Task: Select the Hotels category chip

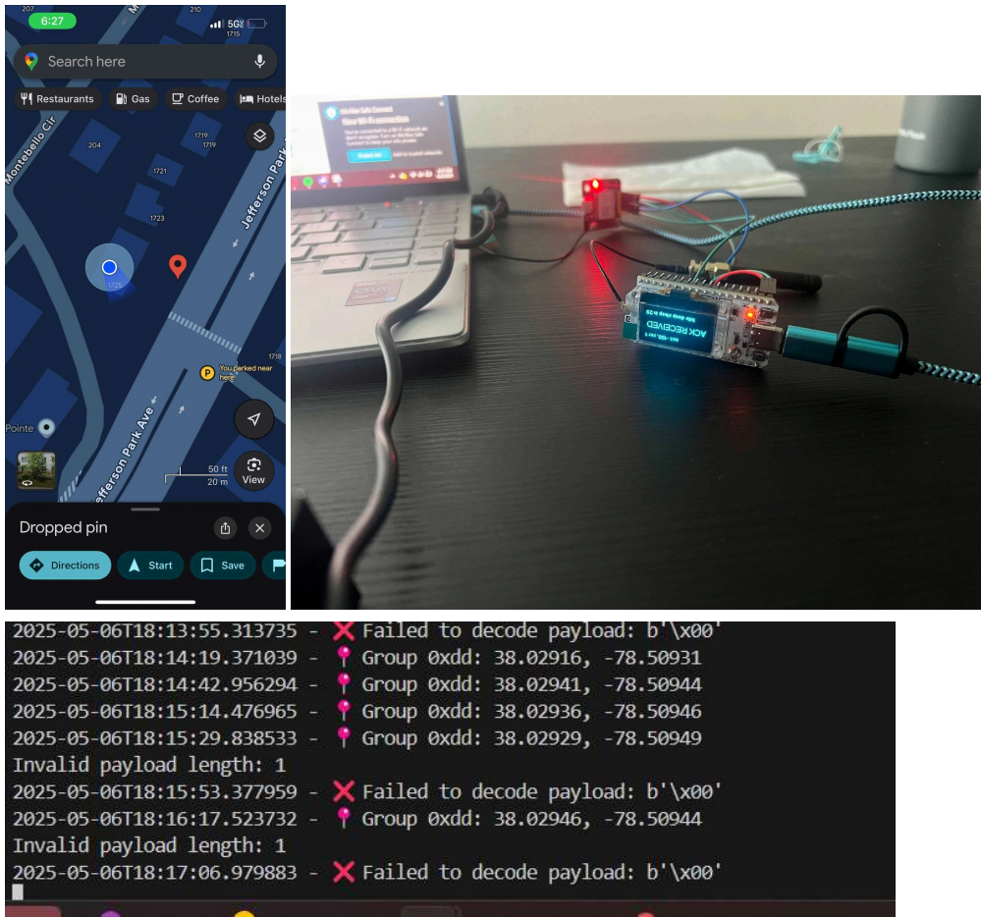Action: click(x=261, y=99)
